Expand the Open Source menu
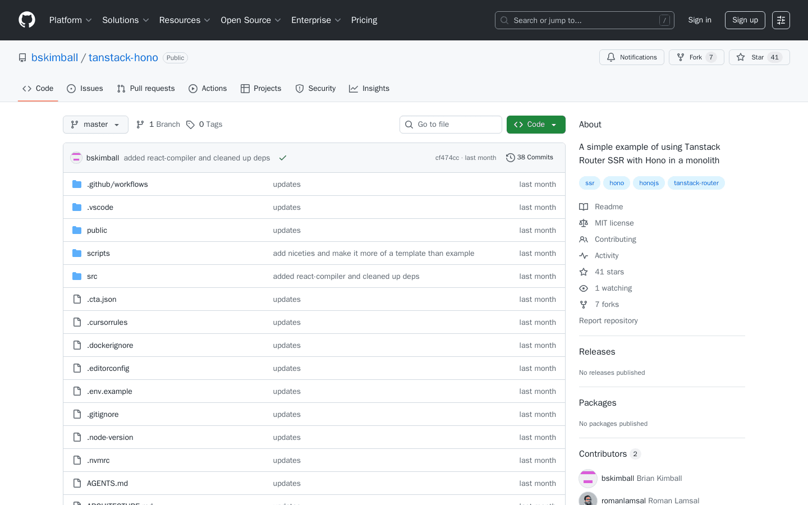Screen dimensions: 808x505 [x=251, y=20]
